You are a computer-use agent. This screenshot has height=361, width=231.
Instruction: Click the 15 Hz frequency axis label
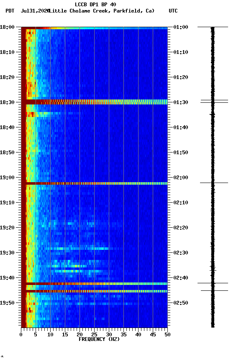(x=65, y=335)
